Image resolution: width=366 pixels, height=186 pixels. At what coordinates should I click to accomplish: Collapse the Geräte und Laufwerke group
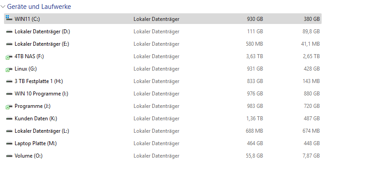coord(3,7)
